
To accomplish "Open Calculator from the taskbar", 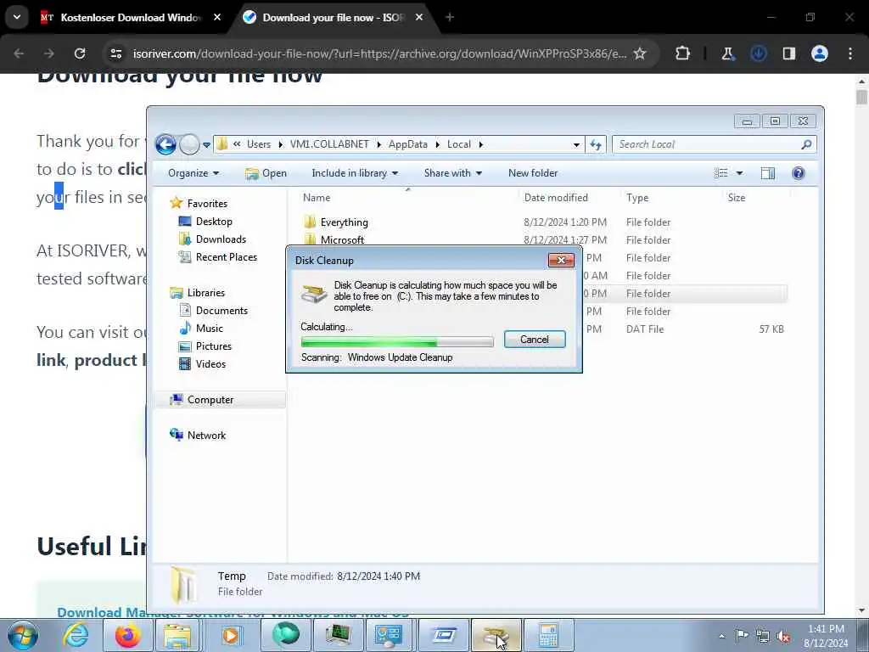I will coord(548,635).
